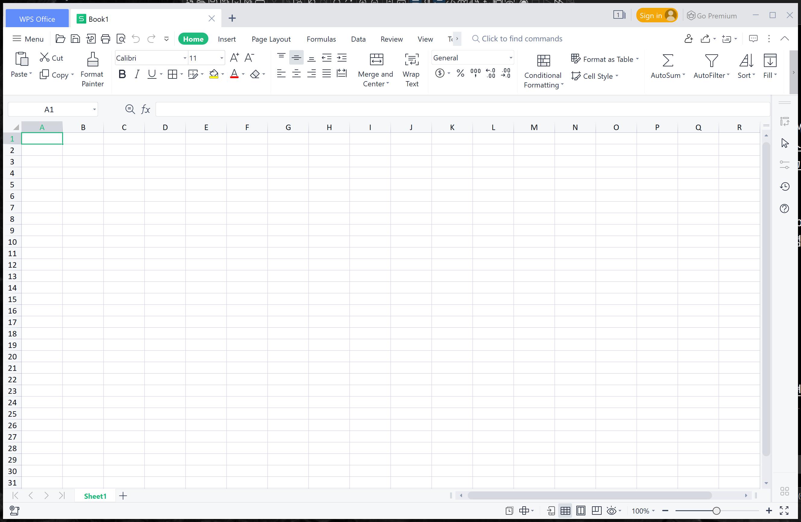
Task: Open the WPS Office home tab
Action: point(37,19)
